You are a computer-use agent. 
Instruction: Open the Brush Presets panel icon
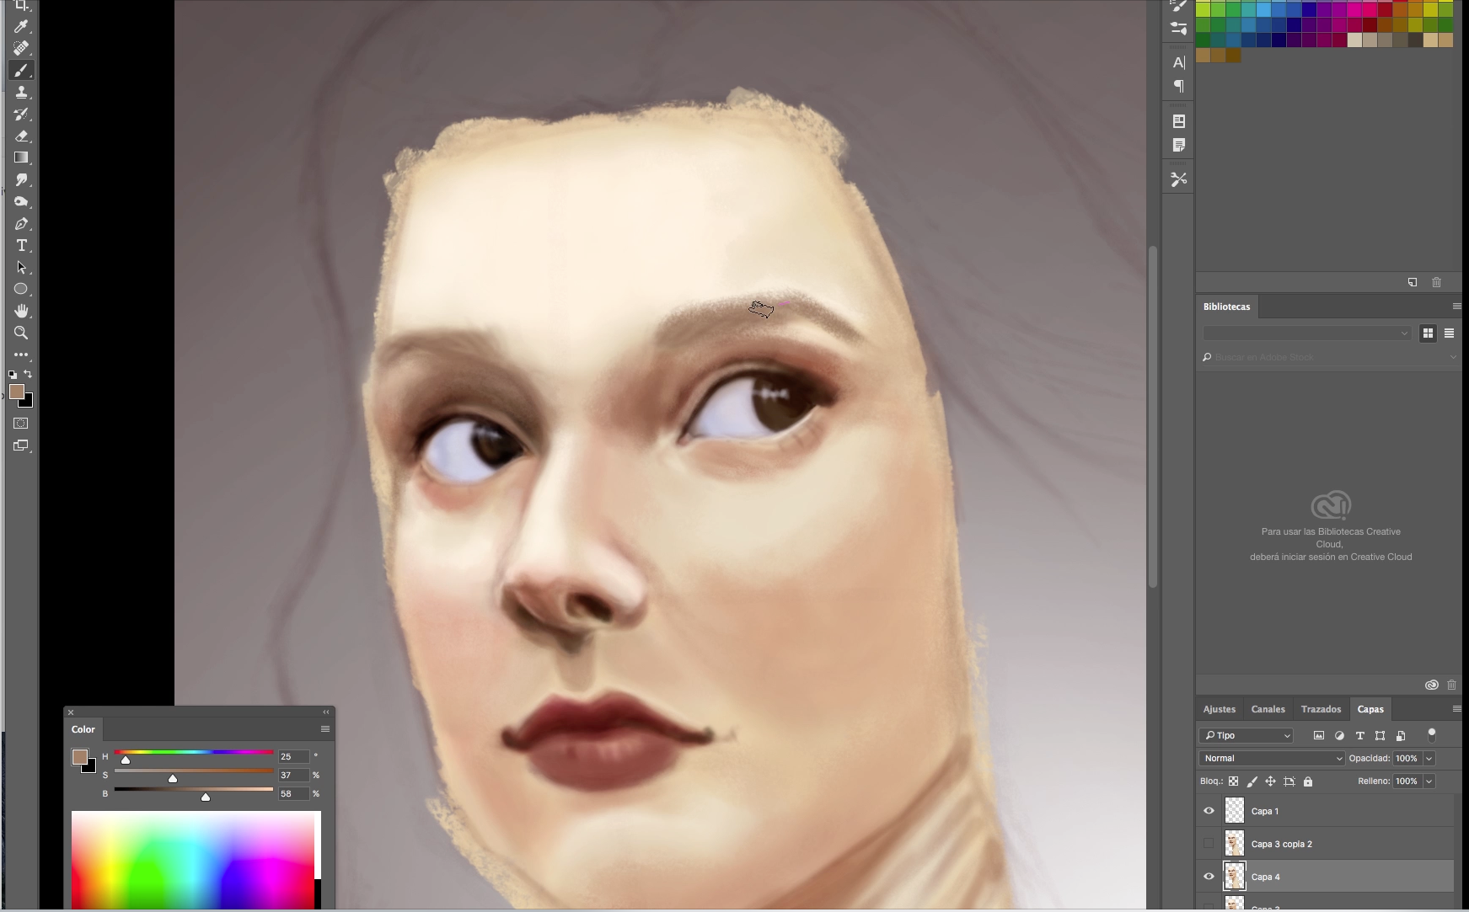(x=1179, y=28)
